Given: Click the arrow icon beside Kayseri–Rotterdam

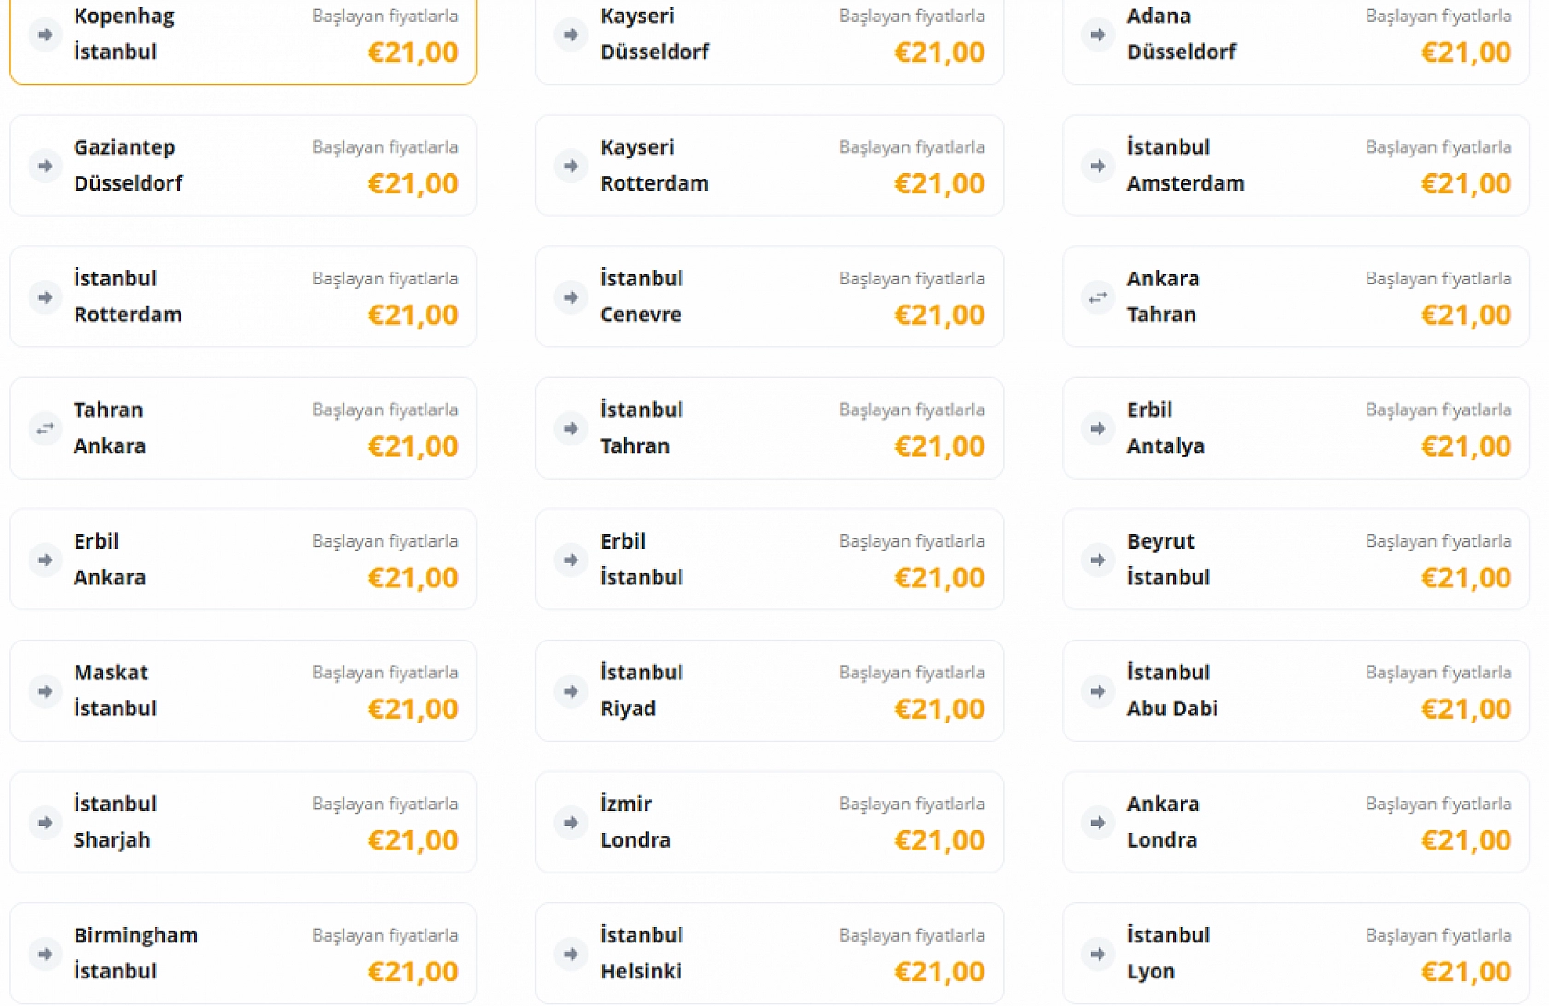Looking at the screenshot, I should pos(571,166).
